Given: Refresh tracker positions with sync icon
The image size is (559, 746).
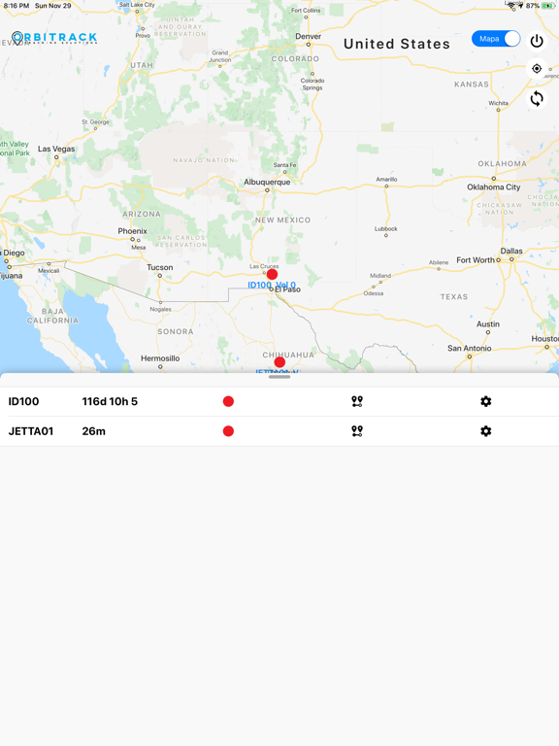Looking at the screenshot, I should 537,99.
